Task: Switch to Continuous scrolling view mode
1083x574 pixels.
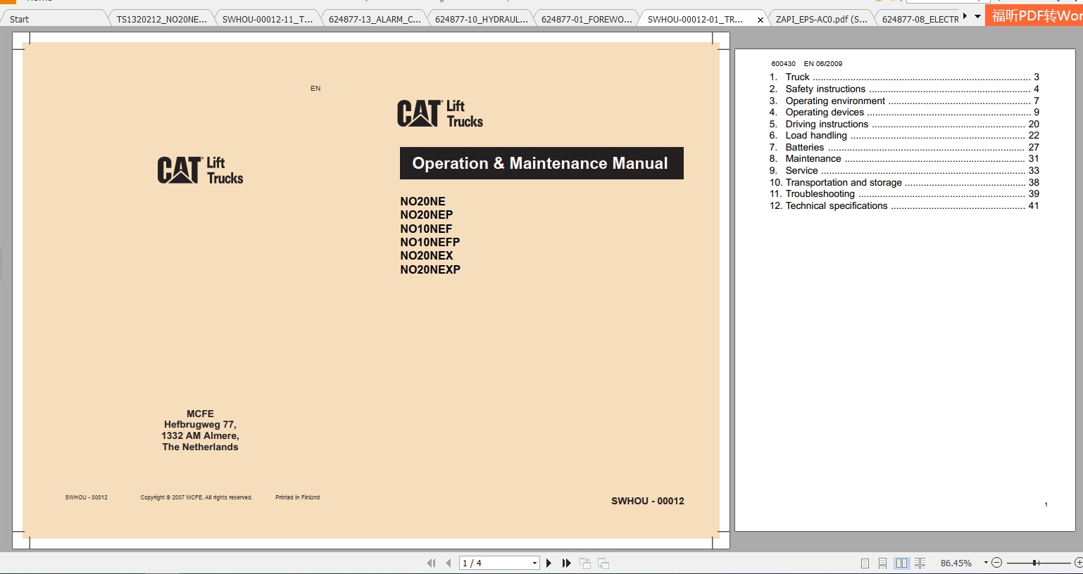Action: click(x=883, y=563)
